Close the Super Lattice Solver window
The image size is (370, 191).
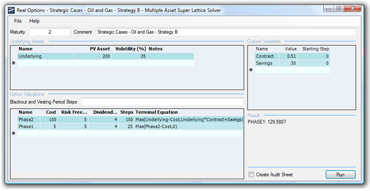[353, 9]
